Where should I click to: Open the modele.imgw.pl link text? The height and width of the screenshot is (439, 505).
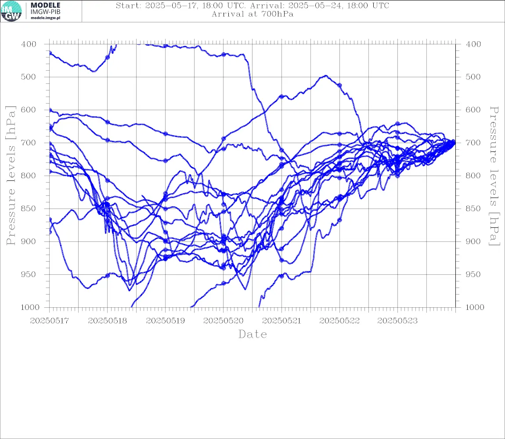coord(45,18)
